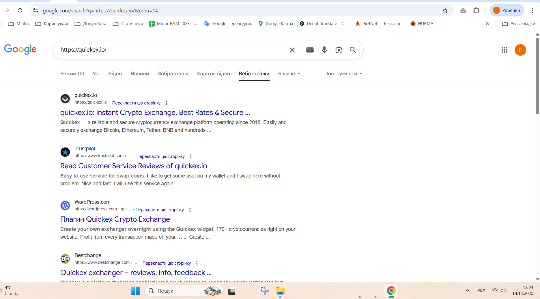Open the Minfin bookmarks folder
The width and height of the screenshot is (540, 299).
(18, 24)
